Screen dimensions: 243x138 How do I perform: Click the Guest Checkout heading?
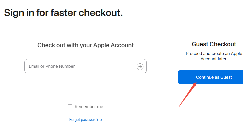(x=214, y=44)
